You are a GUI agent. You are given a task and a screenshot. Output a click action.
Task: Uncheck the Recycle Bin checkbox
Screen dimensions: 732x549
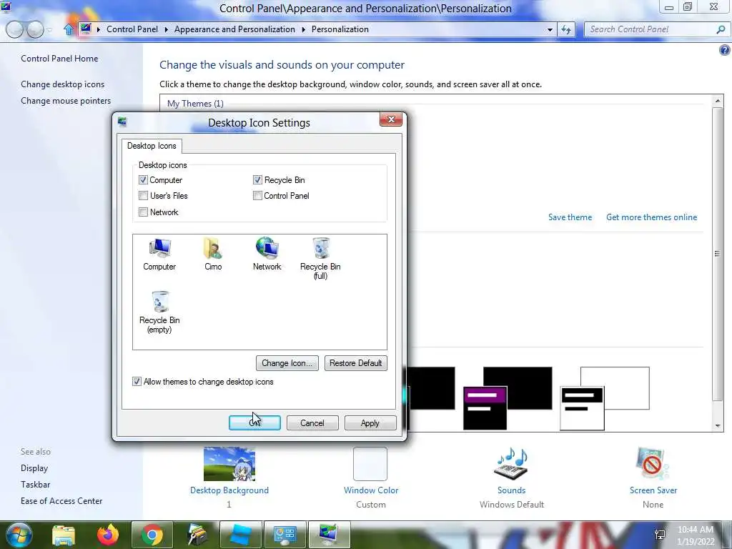tap(257, 179)
